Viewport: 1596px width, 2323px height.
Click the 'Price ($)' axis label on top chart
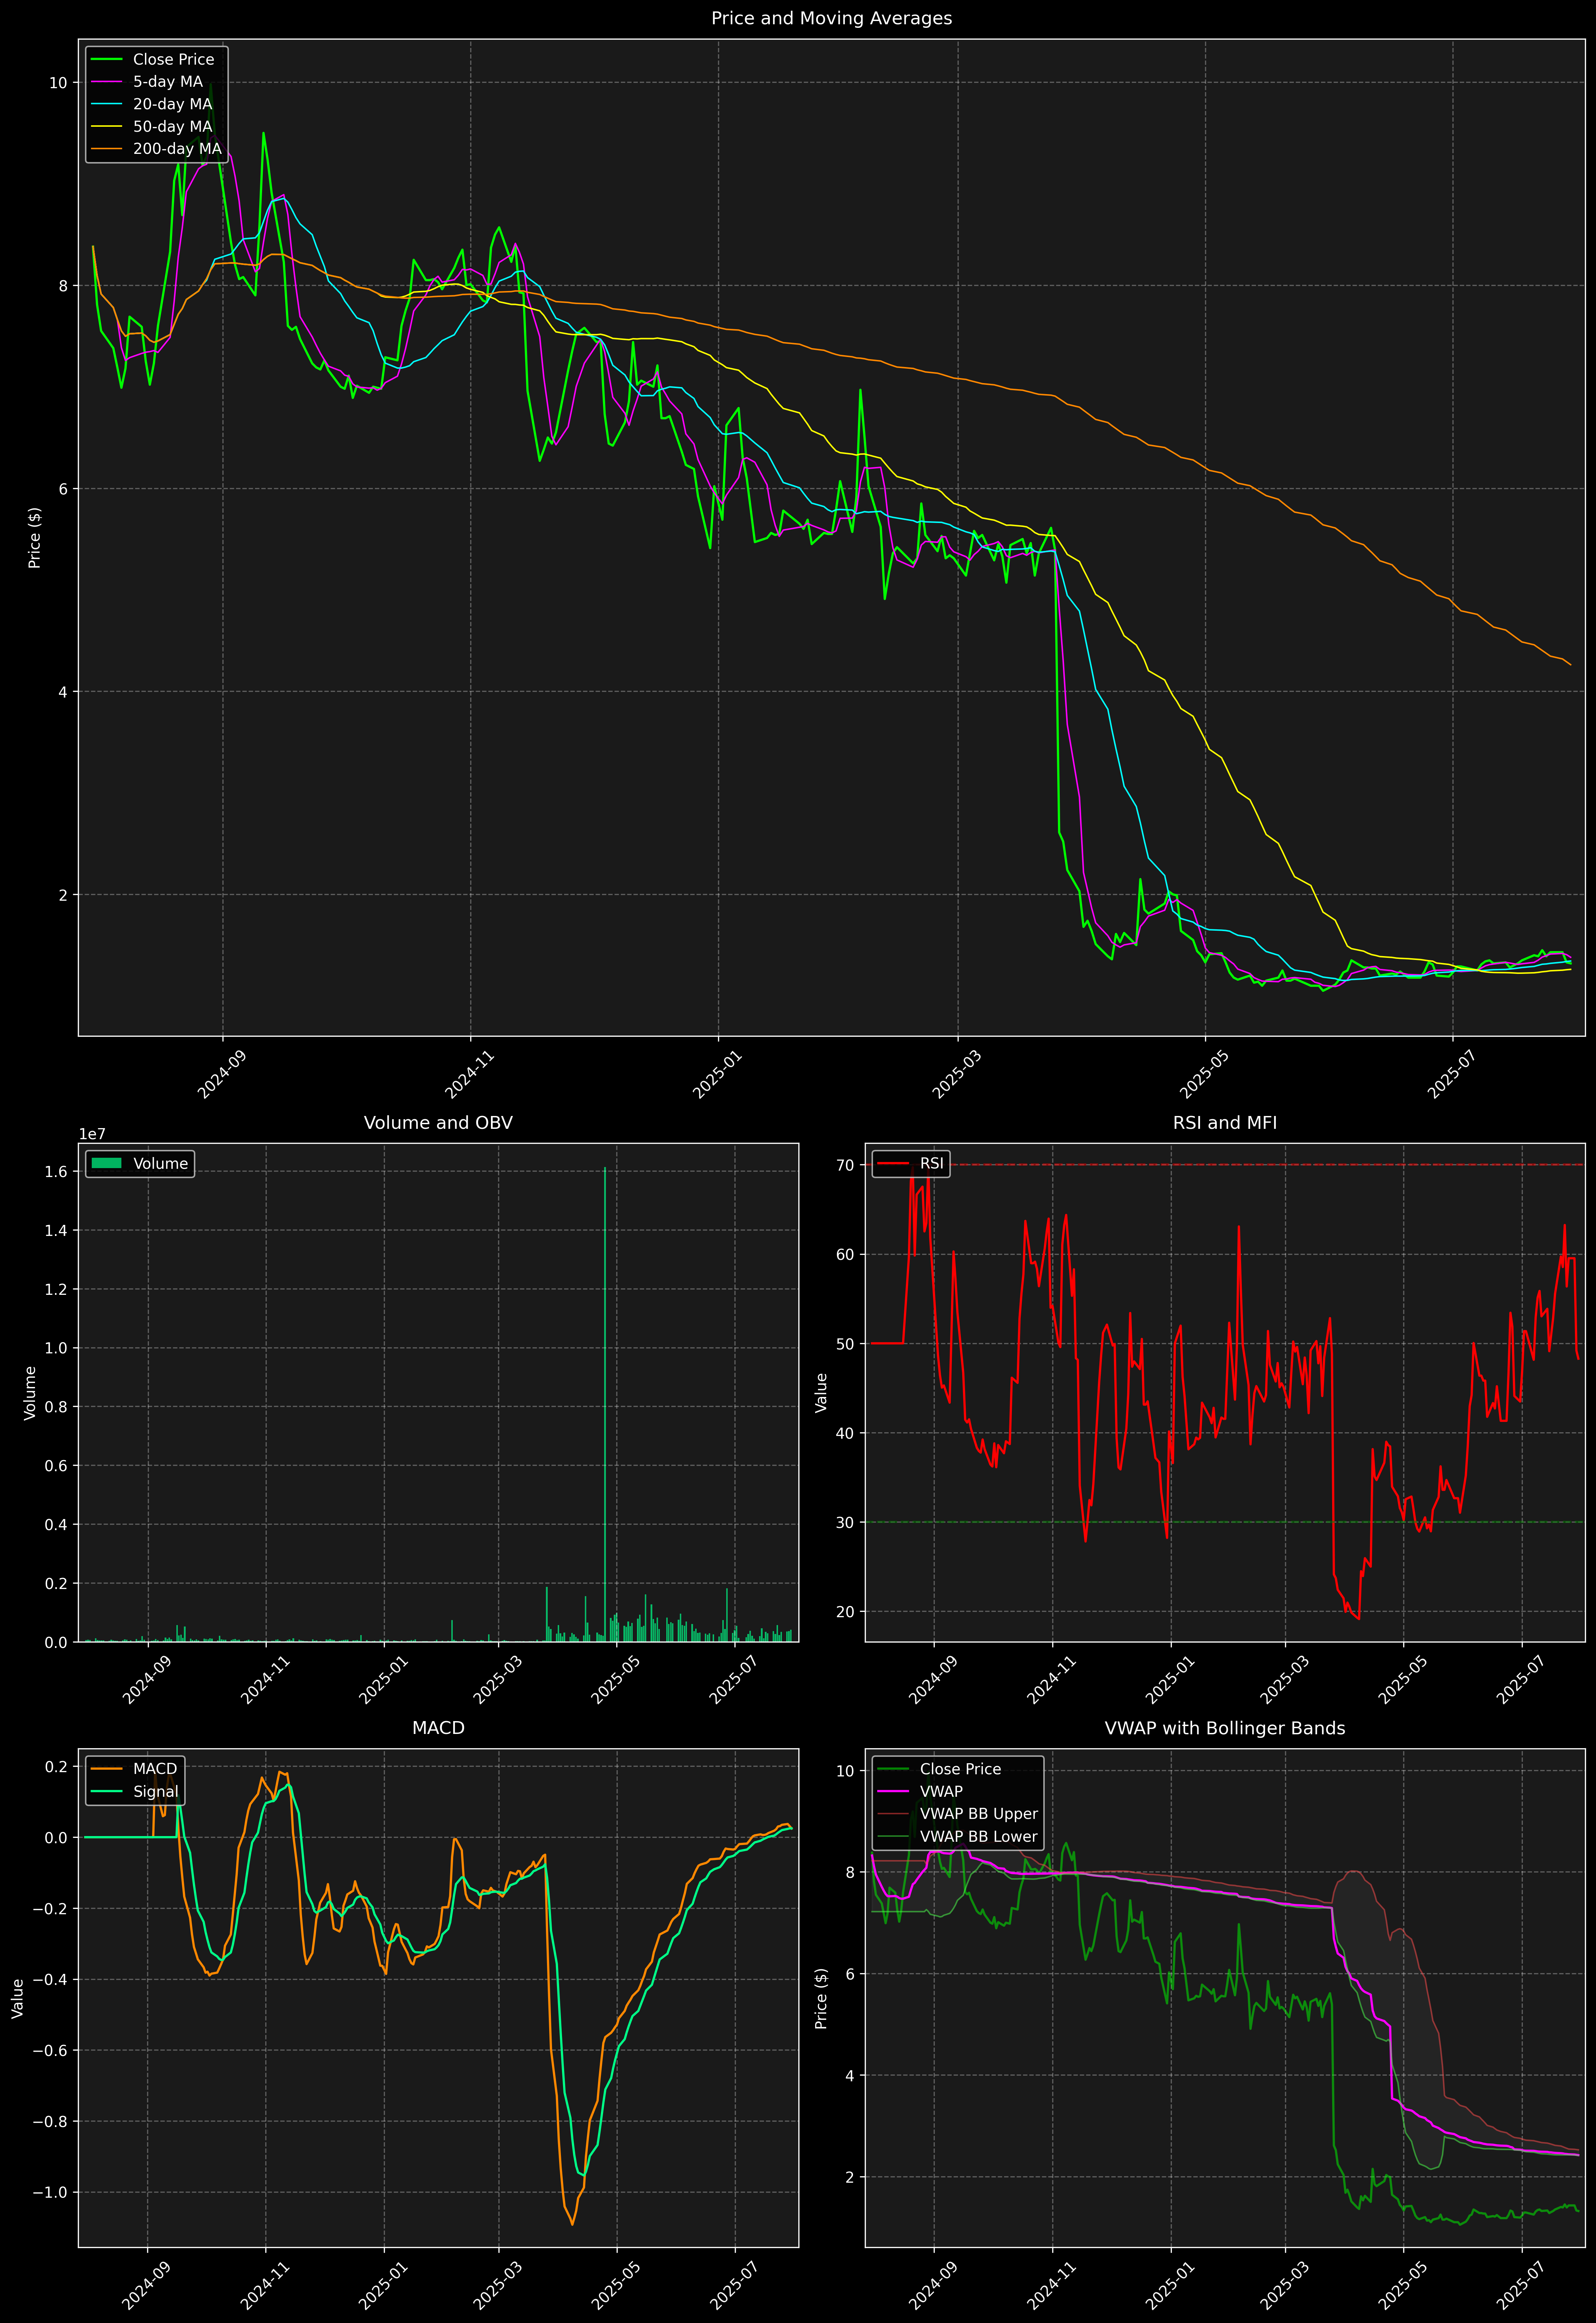click(35, 538)
